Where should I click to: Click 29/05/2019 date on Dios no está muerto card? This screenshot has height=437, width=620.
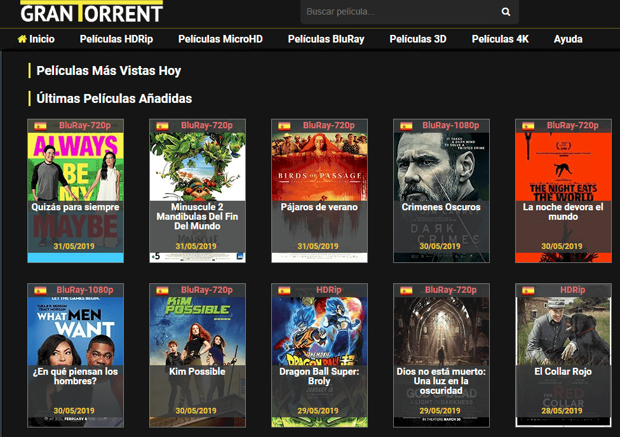(x=440, y=410)
